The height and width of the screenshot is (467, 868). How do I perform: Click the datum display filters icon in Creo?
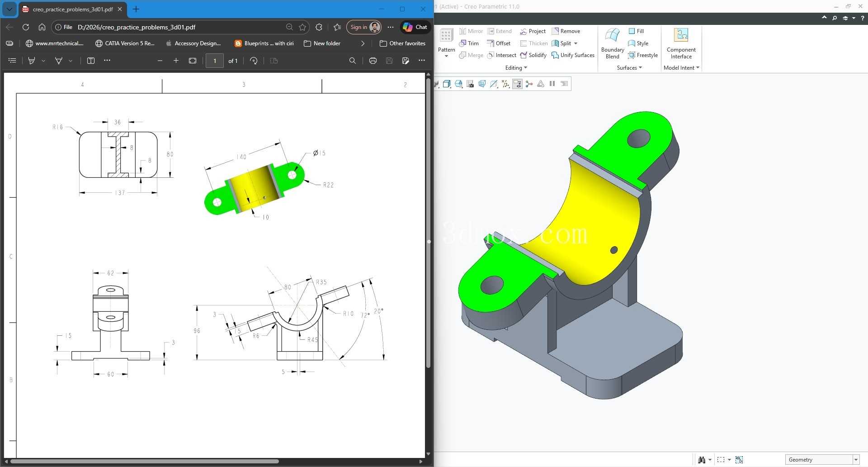click(x=505, y=84)
